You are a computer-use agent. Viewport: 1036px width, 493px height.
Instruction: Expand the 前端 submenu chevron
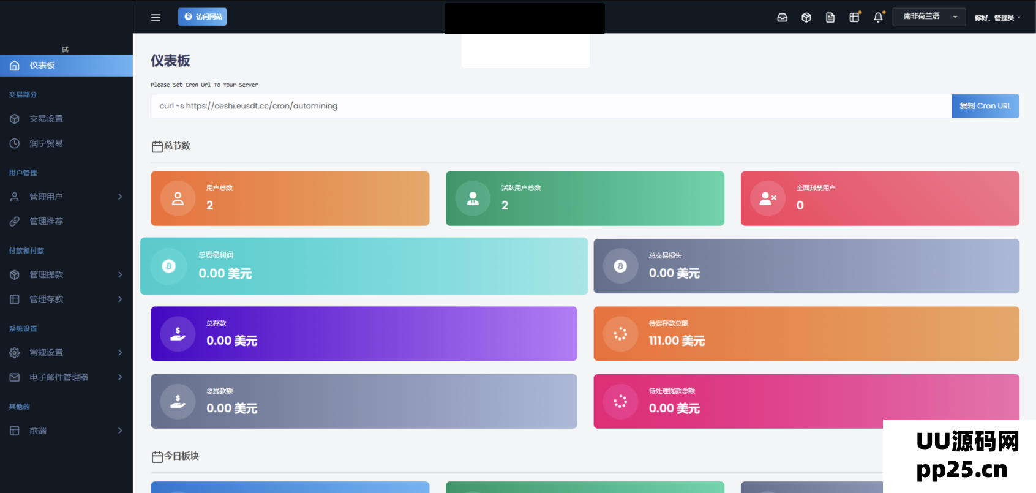point(120,431)
